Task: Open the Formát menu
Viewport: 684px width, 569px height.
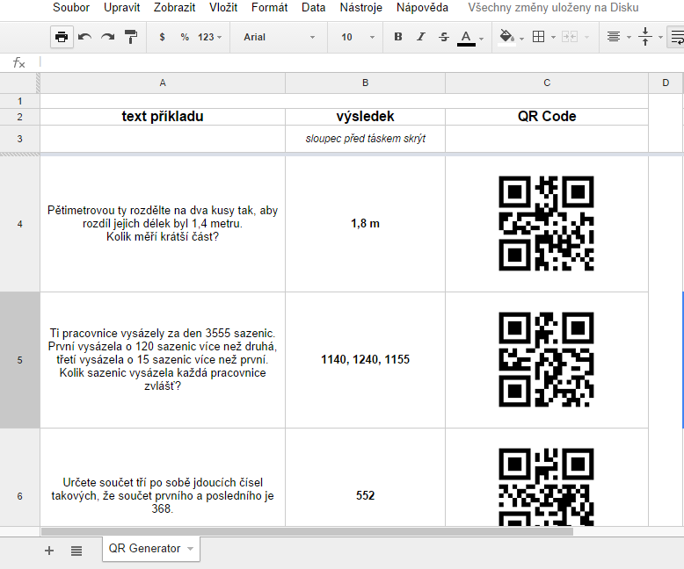Action: (270, 7)
